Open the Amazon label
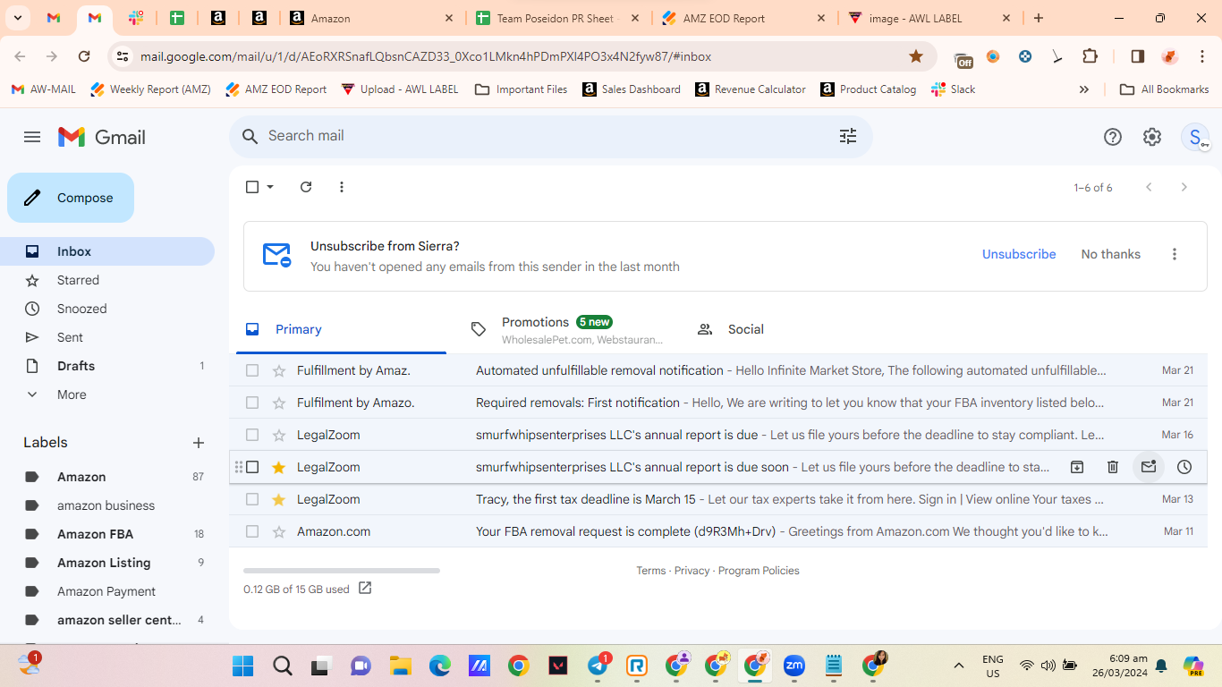The height and width of the screenshot is (687, 1222). click(x=107, y=477)
